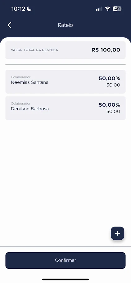Tap Colaborador label above Denilson Barbosa
The width and height of the screenshot is (131, 283).
click(20, 104)
